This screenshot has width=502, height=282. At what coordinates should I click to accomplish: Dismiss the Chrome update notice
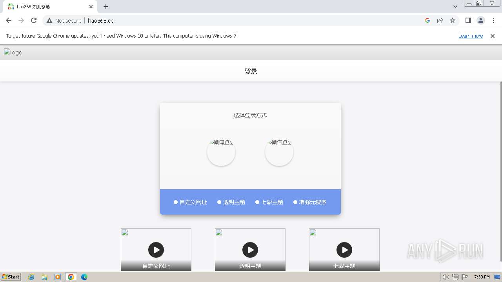pos(493,36)
